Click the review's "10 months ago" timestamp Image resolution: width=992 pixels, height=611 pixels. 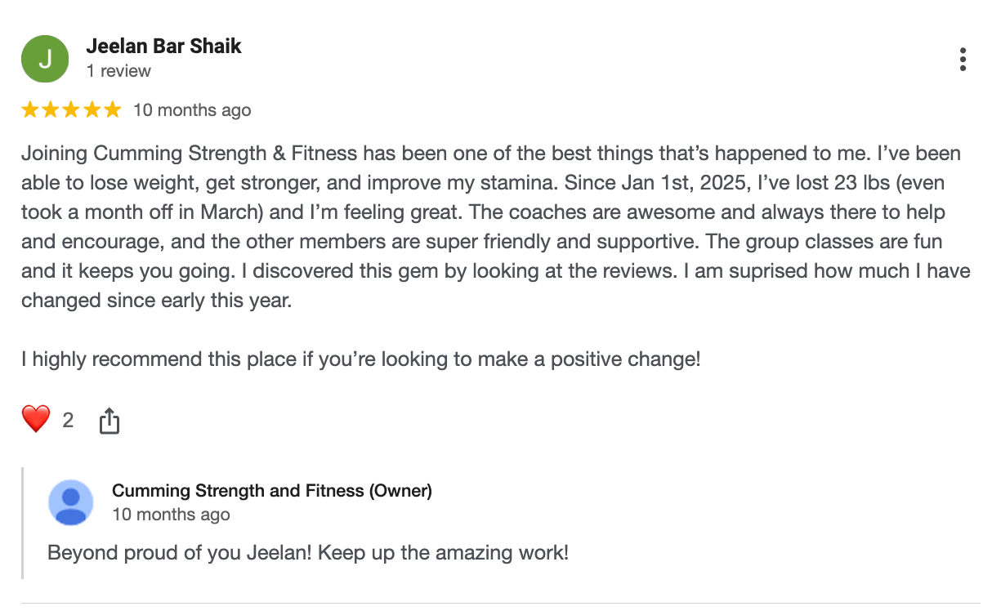[x=192, y=110]
